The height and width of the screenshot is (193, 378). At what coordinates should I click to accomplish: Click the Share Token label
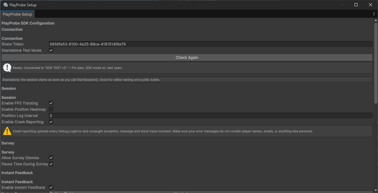pos(13,44)
